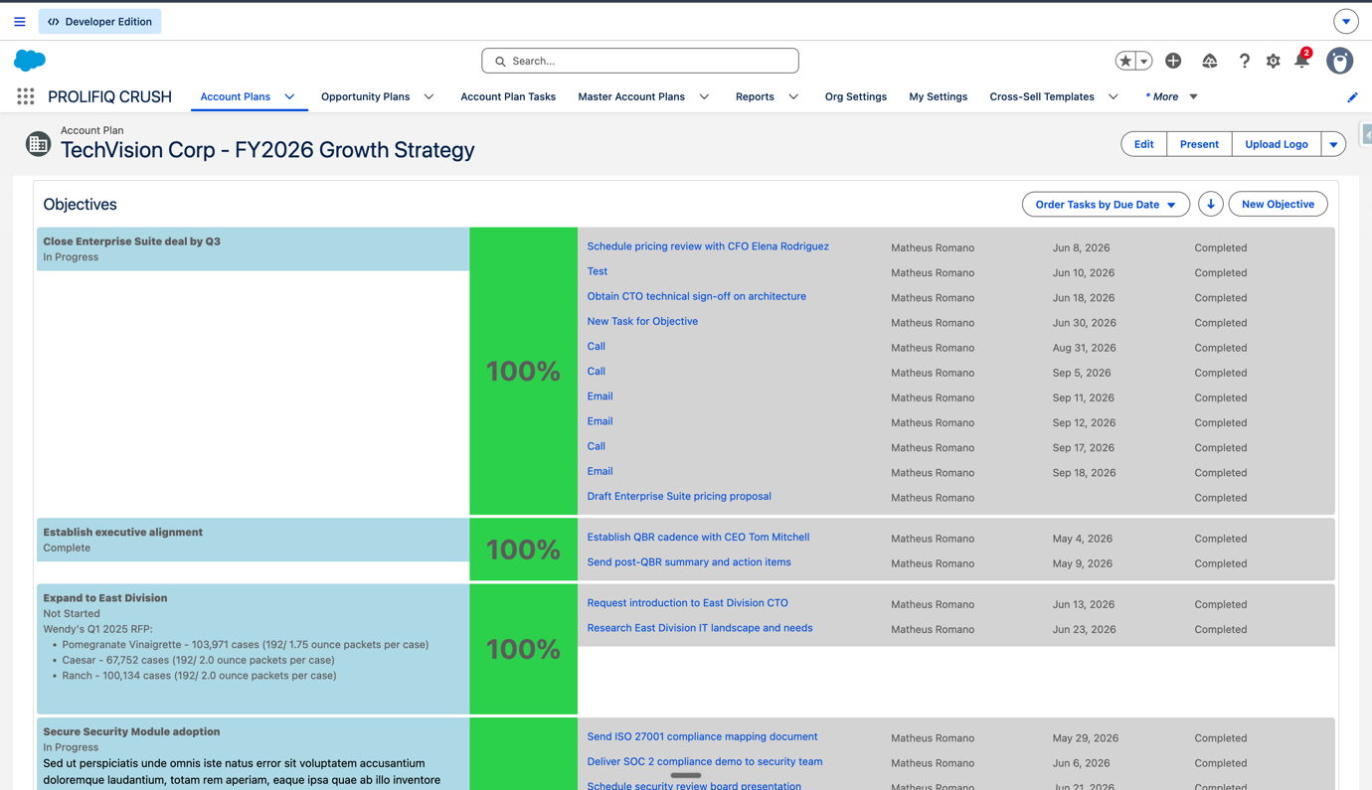1372x790 pixels.
Task: Expand the Account Plans tab chevron
Action: coord(289,96)
